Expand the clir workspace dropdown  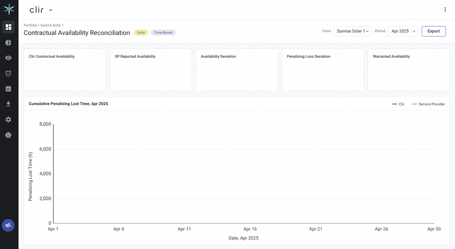pyautogui.click(x=41, y=10)
